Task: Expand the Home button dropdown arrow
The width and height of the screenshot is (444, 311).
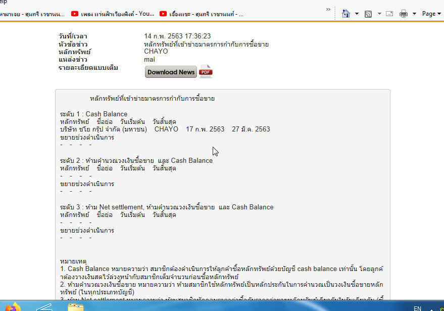Action: pyautogui.click(x=357, y=14)
